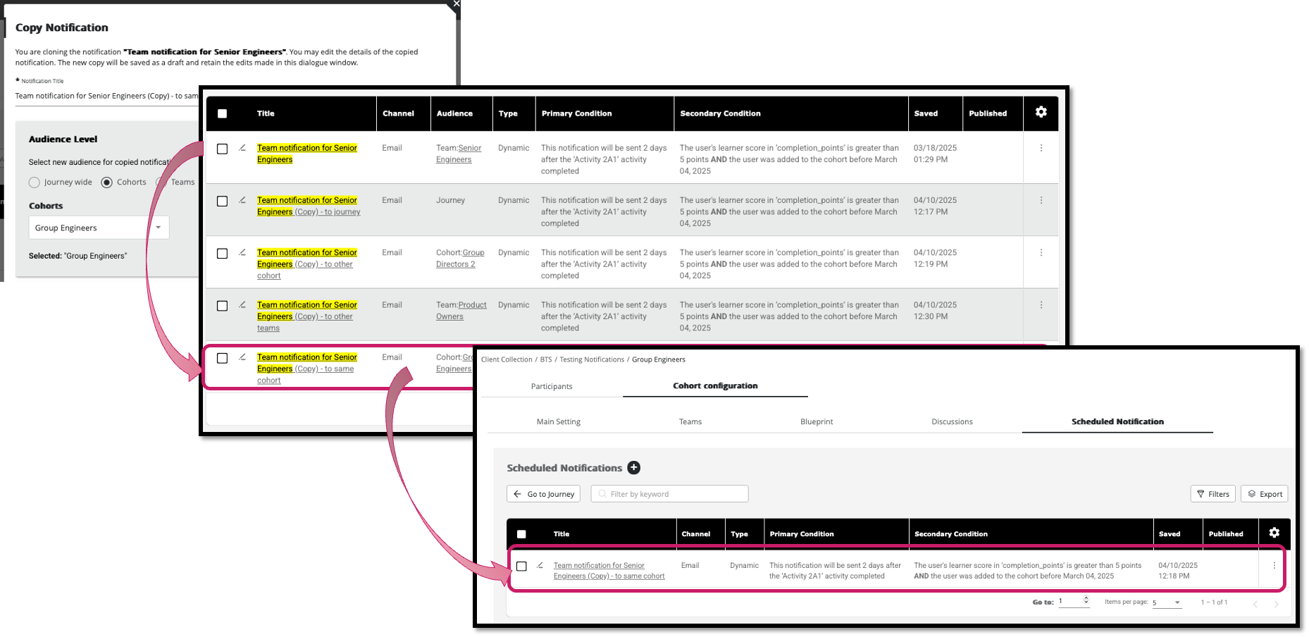This screenshot has width=1309, height=637.
Task: Open Product Owners team audience link
Action: pyautogui.click(x=461, y=311)
